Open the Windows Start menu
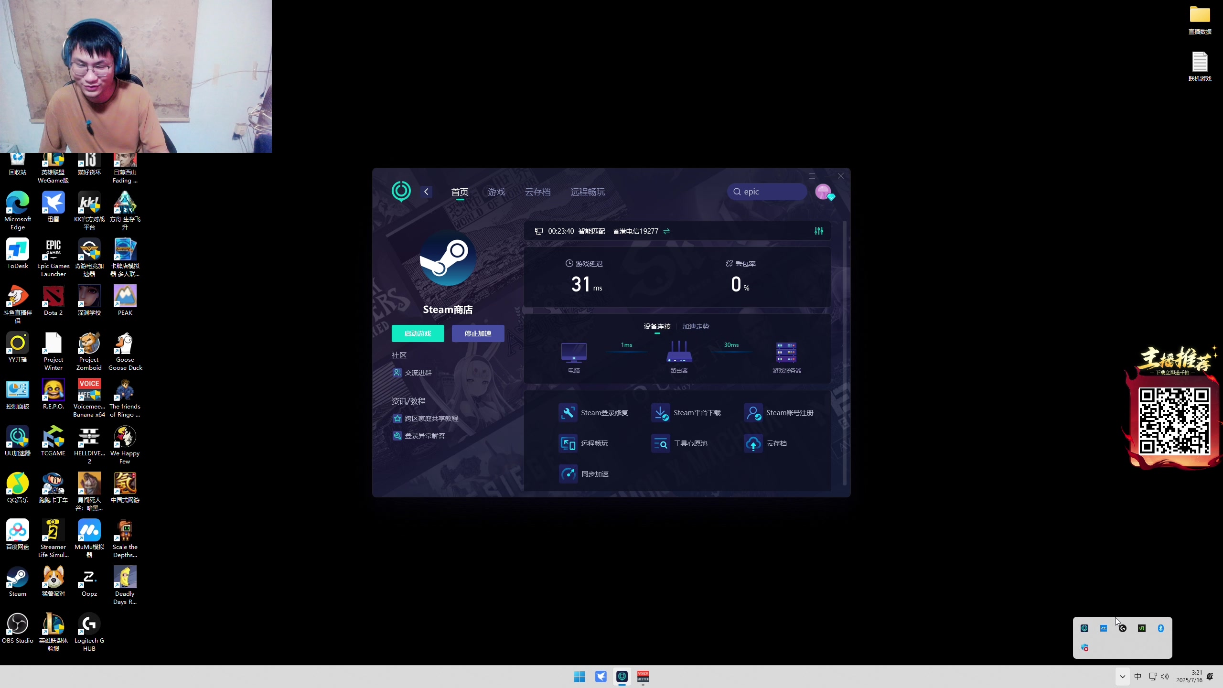 [579, 677]
